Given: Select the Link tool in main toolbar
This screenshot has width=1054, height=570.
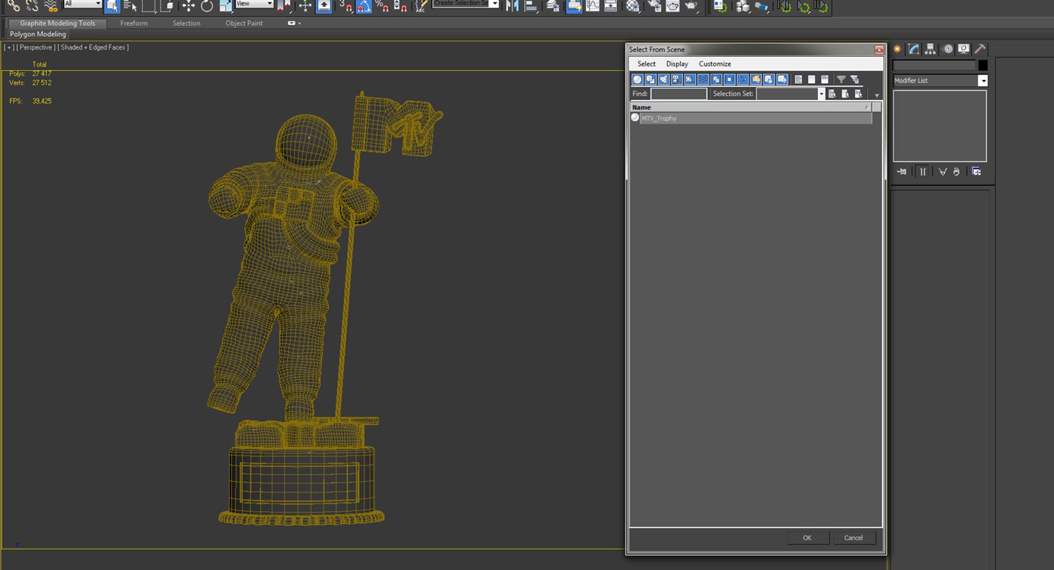Looking at the screenshot, I should (x=13, y=6).
